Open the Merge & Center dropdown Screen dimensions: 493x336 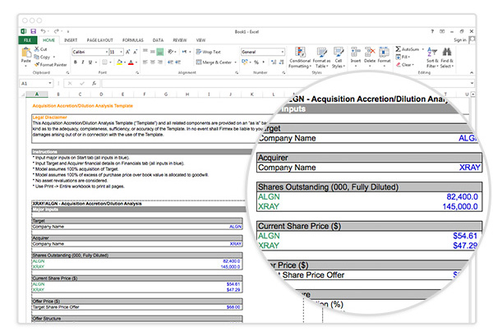click(235, 62)
